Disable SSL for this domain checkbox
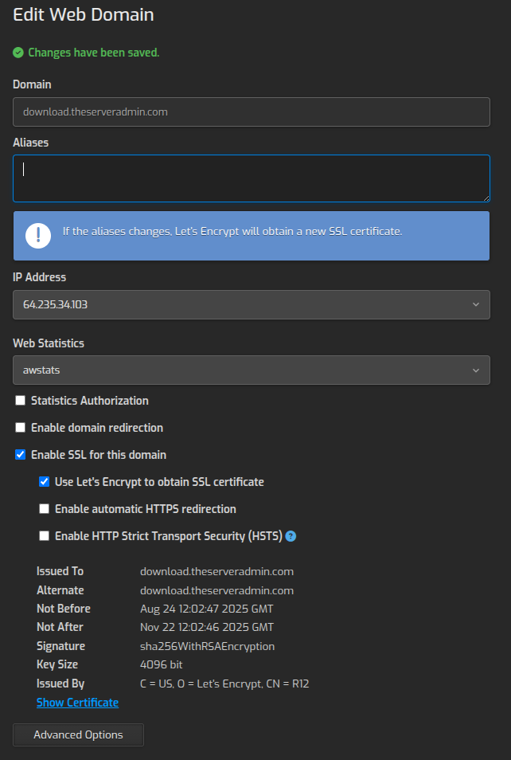Viewport: 511px width, 760px height. (21, 455)
